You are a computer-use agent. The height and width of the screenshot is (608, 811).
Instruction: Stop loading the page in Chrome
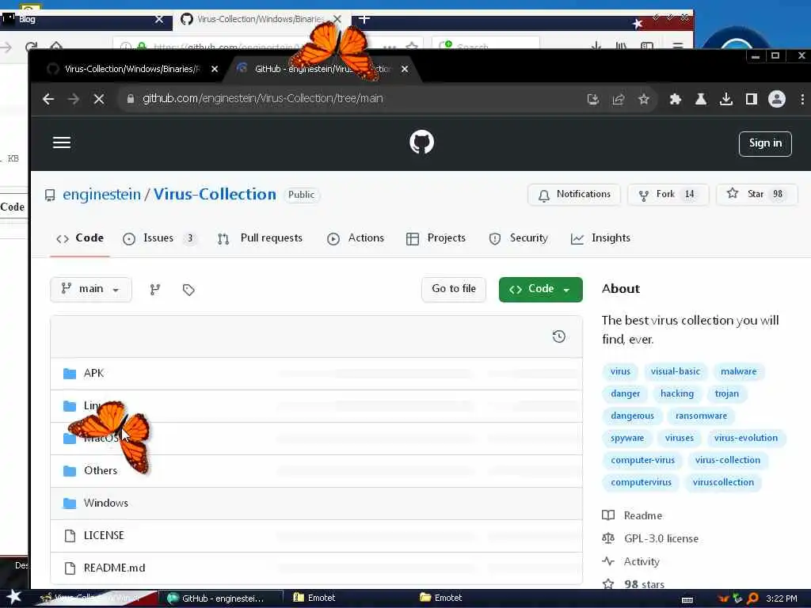(x=99, y=99)
